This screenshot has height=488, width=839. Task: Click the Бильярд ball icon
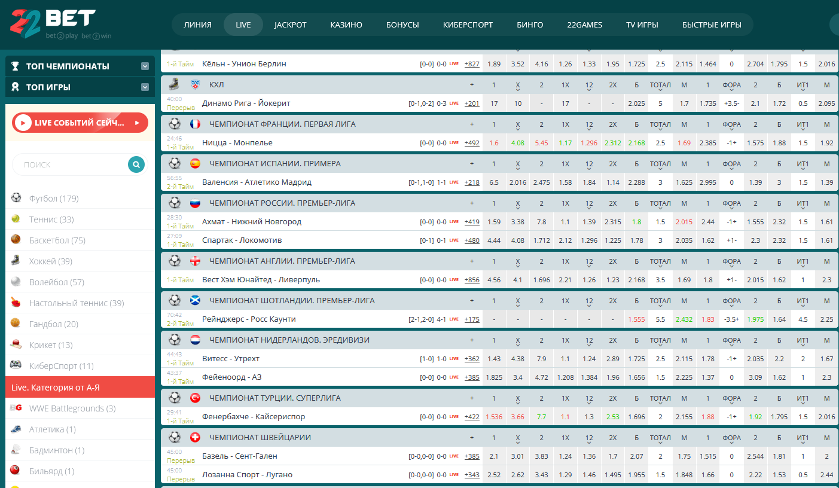pyautogui.click(x=16, y=471)
